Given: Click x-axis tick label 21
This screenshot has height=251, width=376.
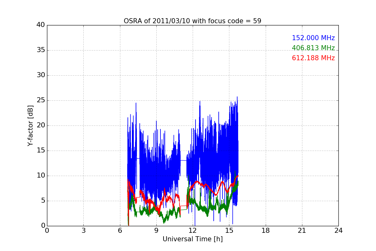Looking at the screenshot, I should pyautogui.click(x=302, y=230).
